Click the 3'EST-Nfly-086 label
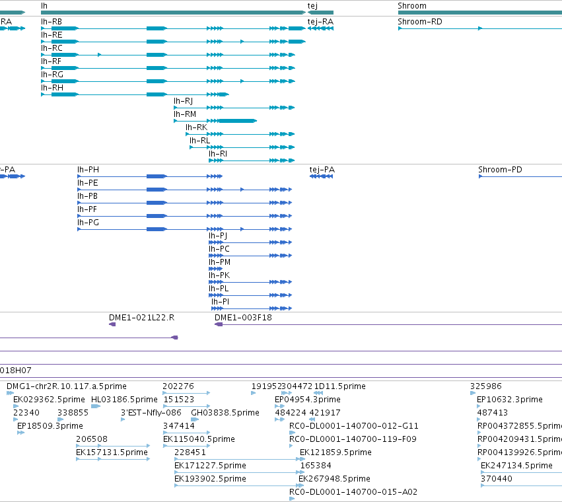The height and width of the screenshot is (502, 562). (x=151, y=413)
